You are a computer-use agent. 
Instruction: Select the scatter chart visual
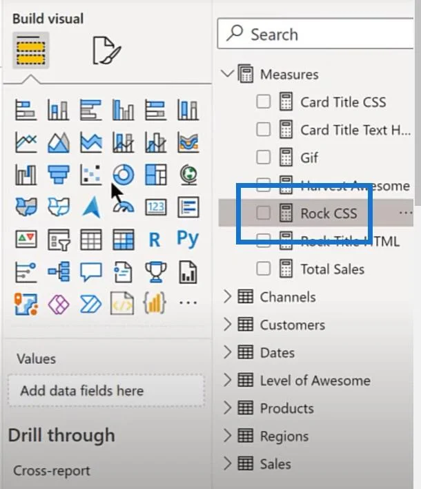(x=90, y=175)
